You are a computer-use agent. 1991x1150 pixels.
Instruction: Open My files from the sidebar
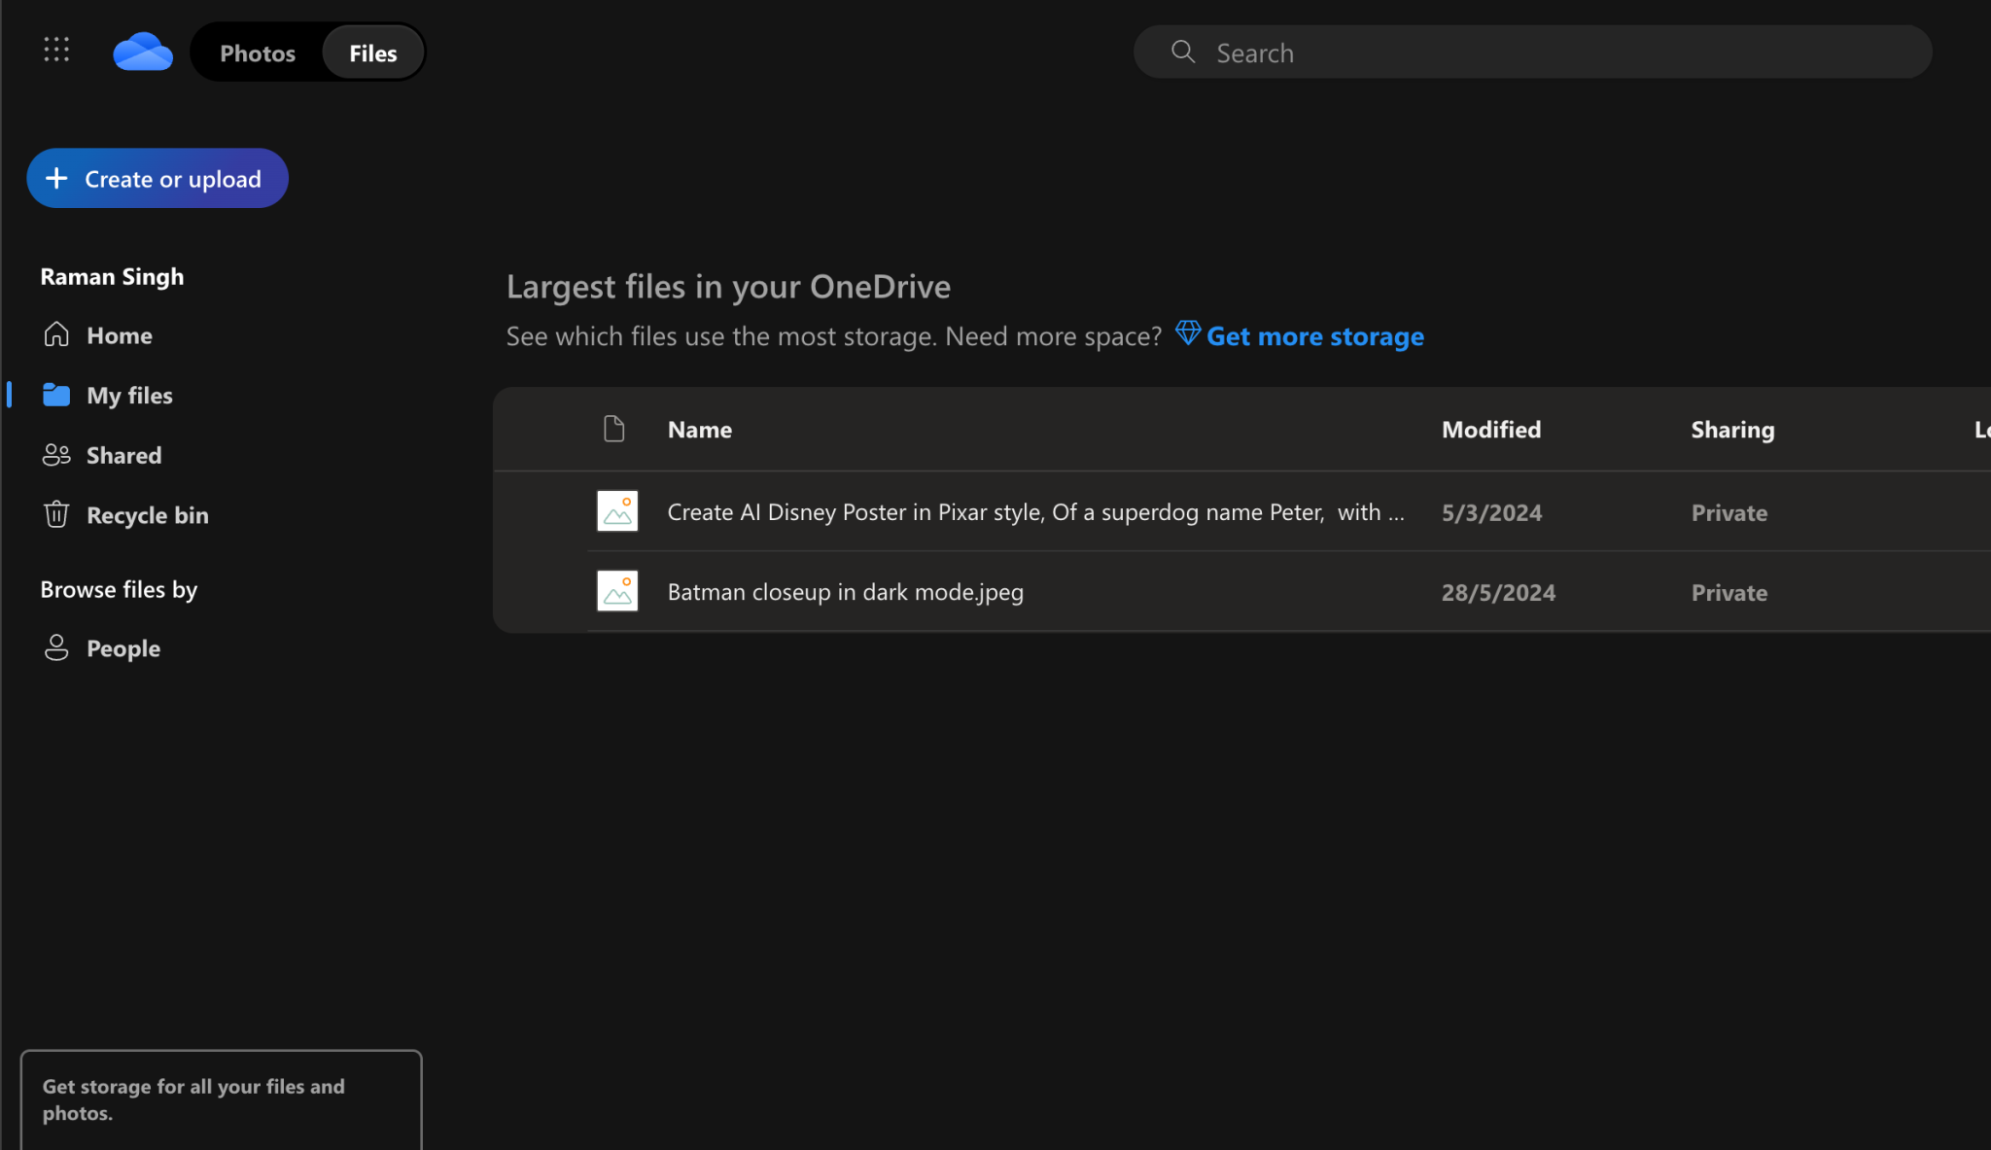129,395
